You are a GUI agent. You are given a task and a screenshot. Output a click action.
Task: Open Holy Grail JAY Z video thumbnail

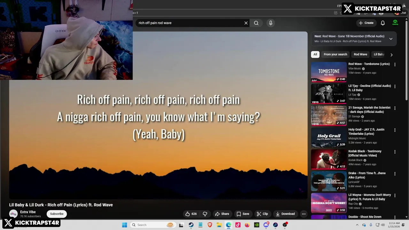[x=329, y=137]
